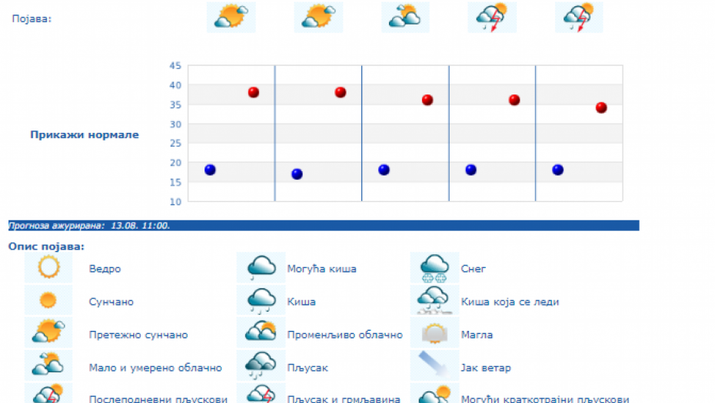715x403 pixels.
Task: Open the Прикажи нормале link
Action: pos(85,135)
